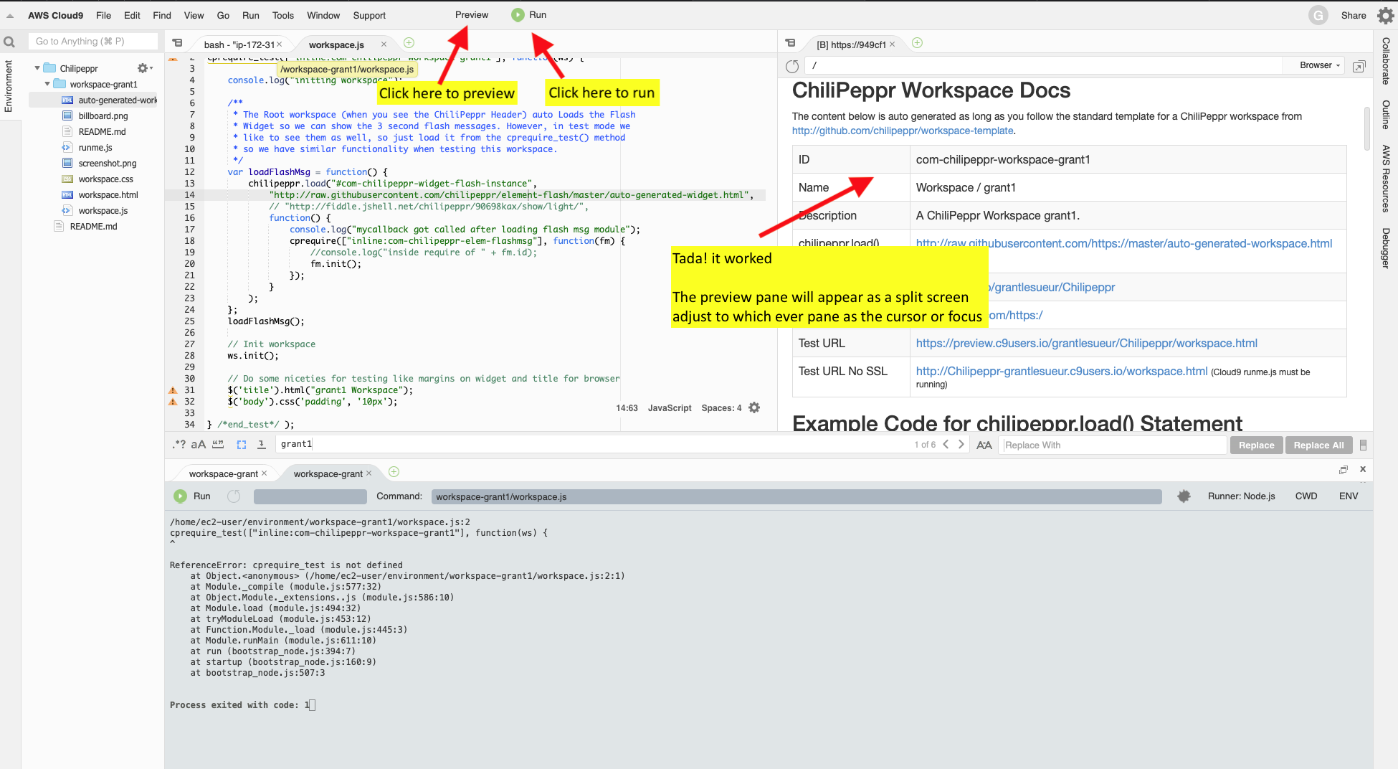Image resolution: width=1398 pixels, height=769 pixels.
Task: Open editor status bar settings gear
Action: coord(754,407)
